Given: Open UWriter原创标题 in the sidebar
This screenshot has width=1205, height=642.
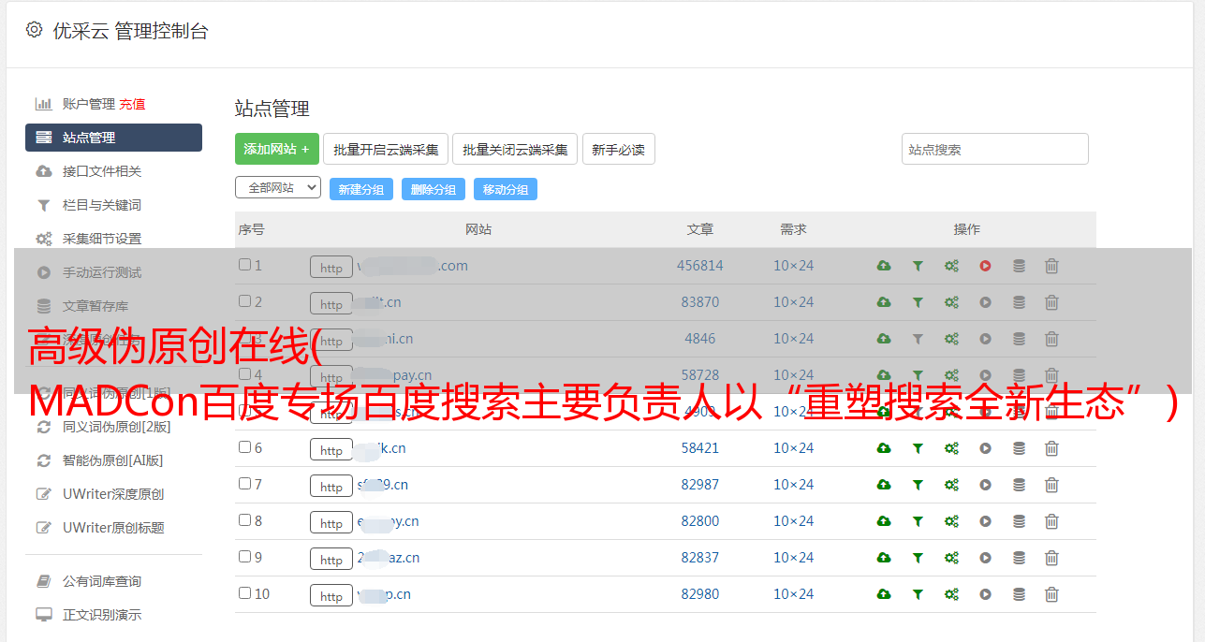Looking at the screenshot, I should click(x=113, y=528).
